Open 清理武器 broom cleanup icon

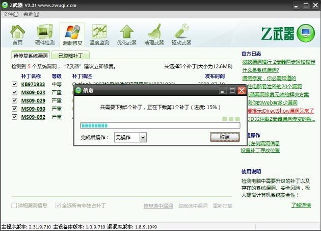tap(154, 35)
